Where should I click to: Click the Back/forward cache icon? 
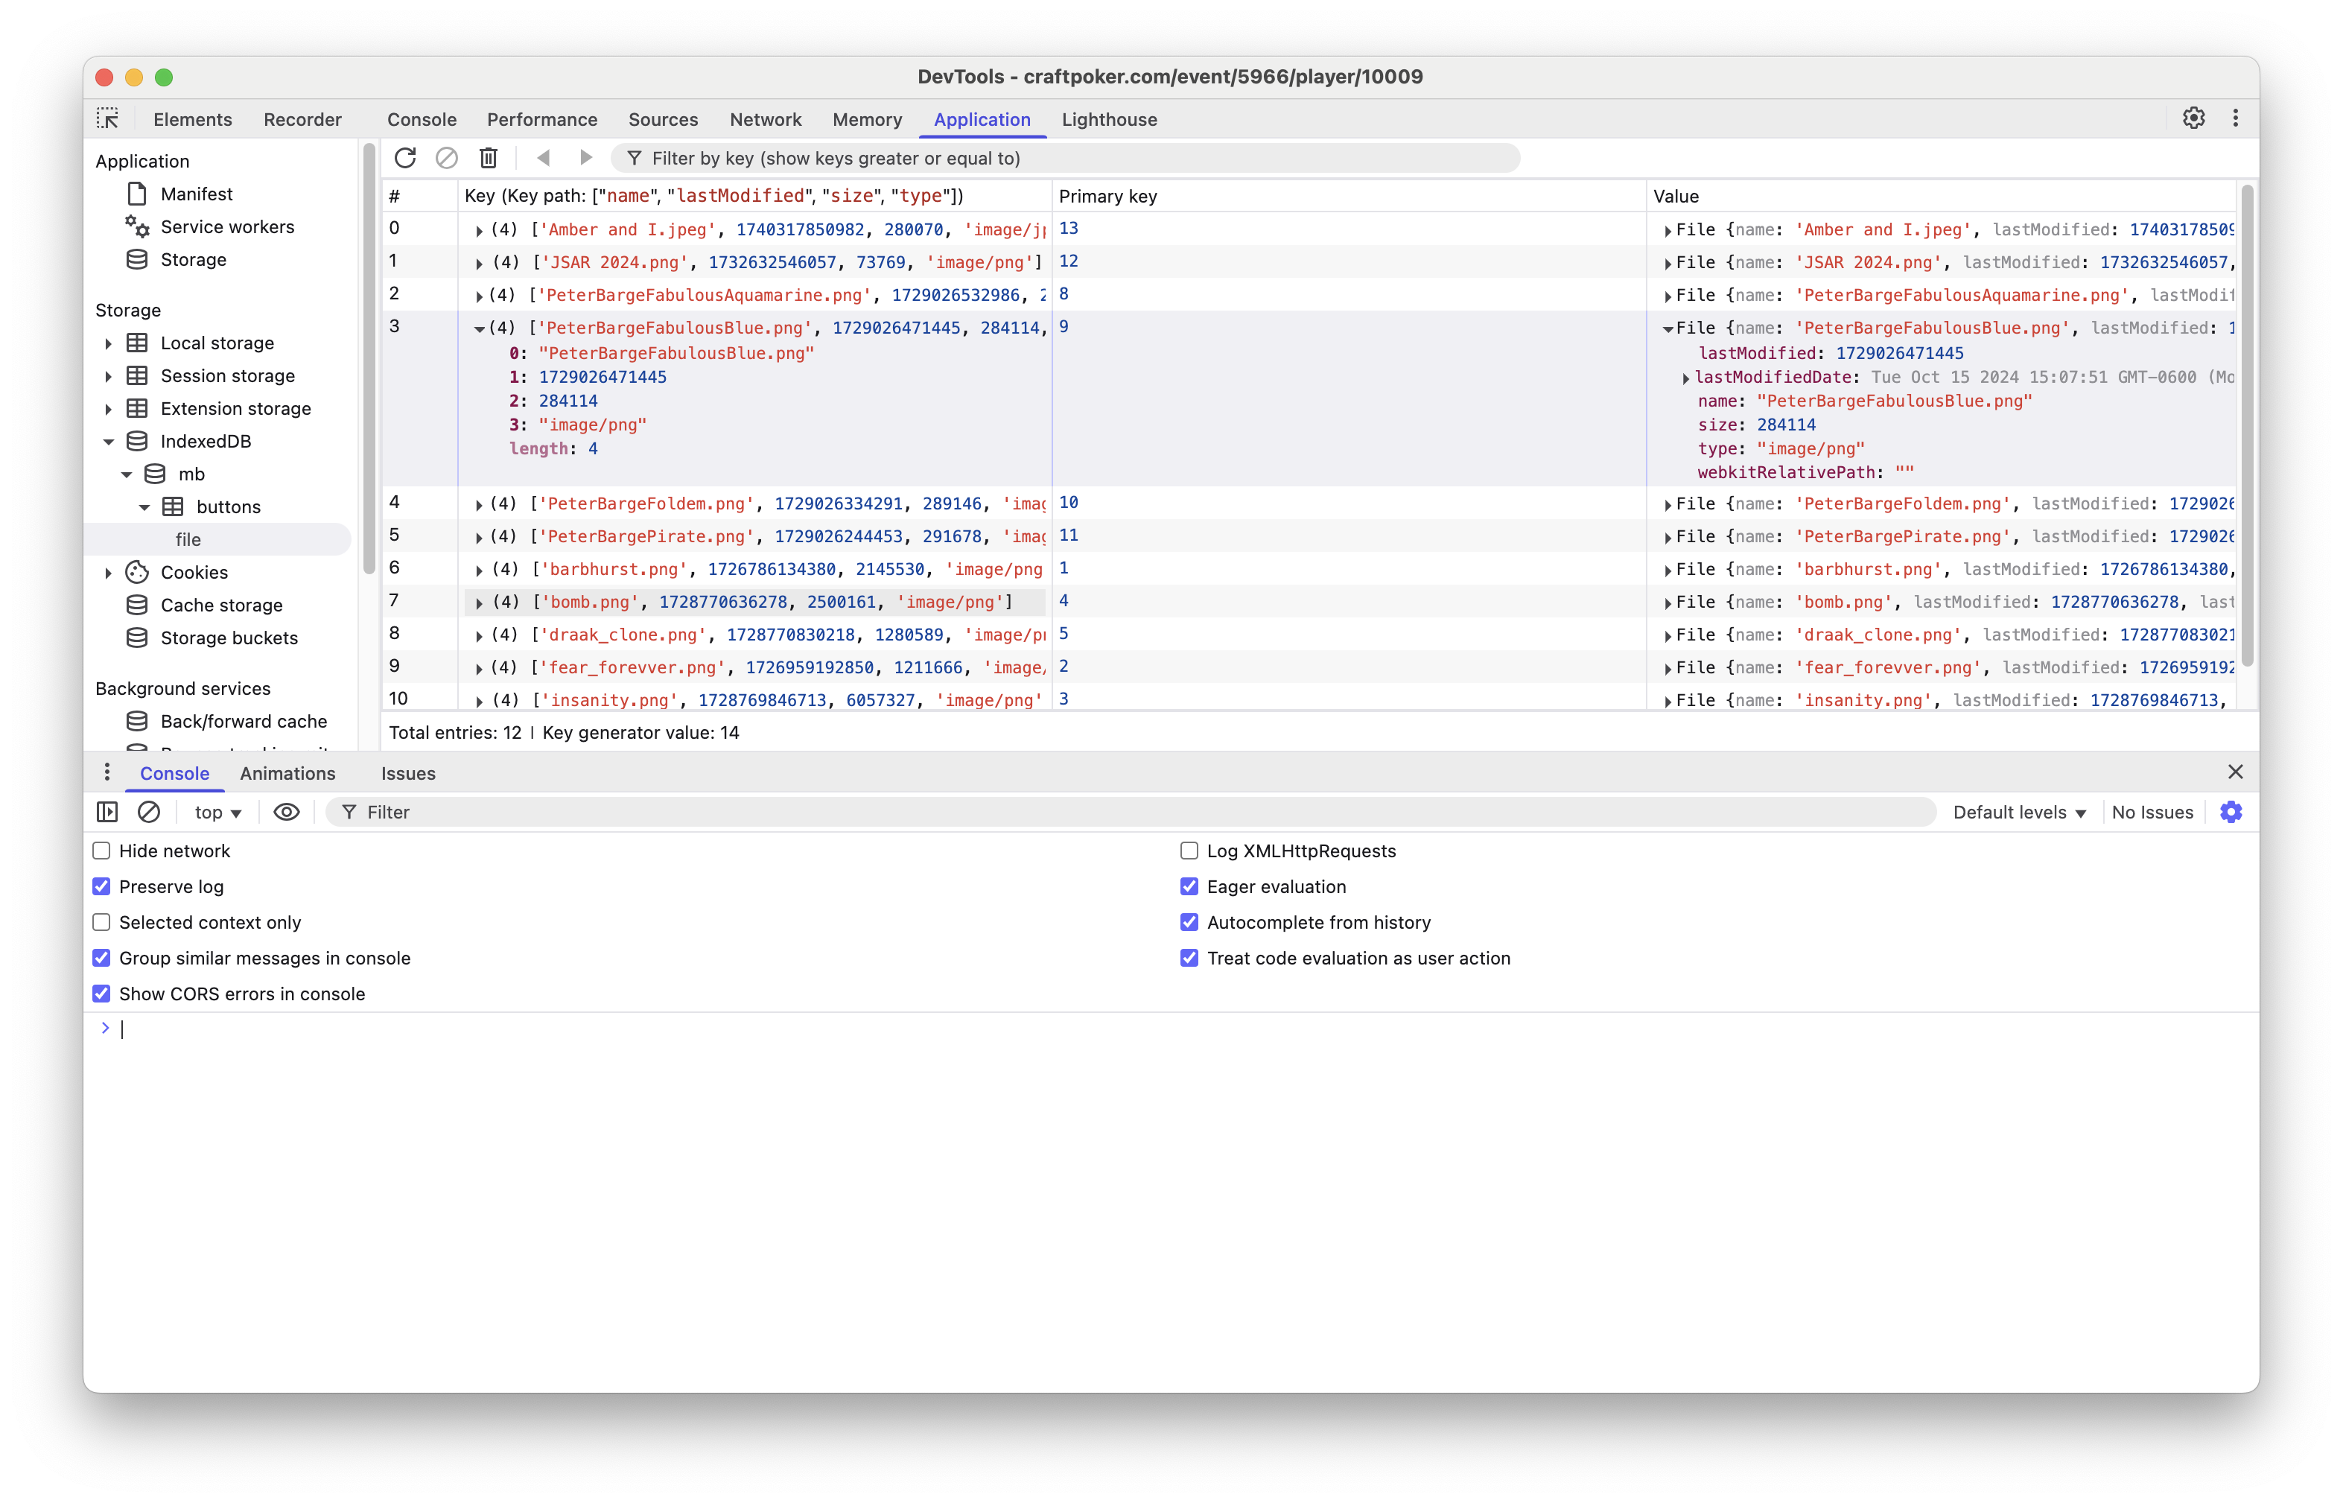138,721
